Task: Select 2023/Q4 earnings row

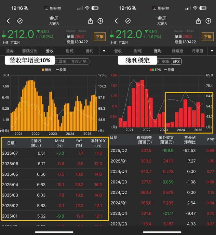Action: click(x=162, y=213)
